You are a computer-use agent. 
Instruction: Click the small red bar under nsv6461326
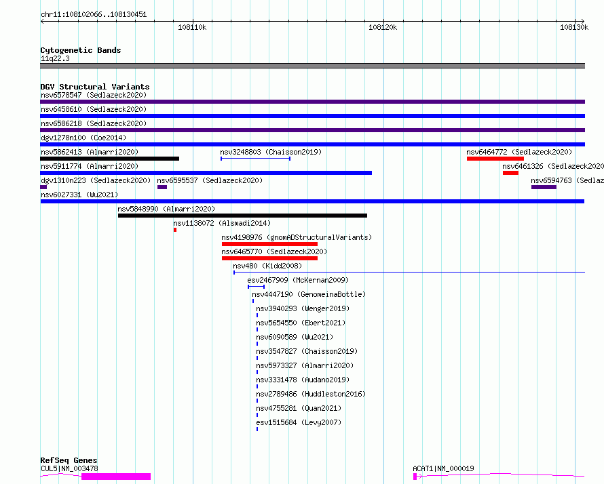tap(510, 173)
